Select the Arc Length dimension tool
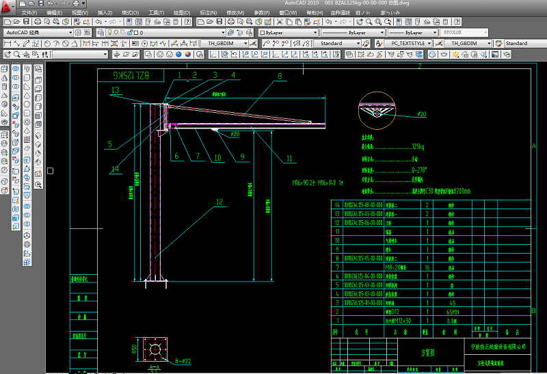 pos(26,43)
